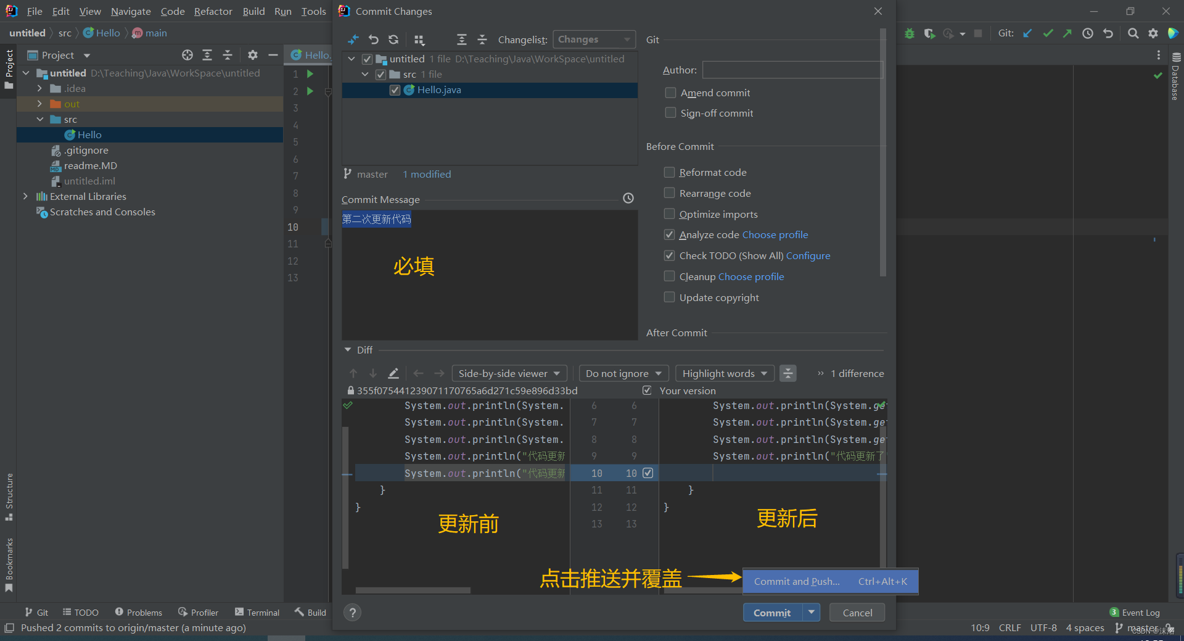Hide Project panel with minus icon
This screenshot has width=1184, height=641.
(x=273, y=55)
